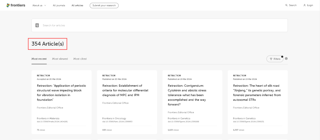The height and width of the screenshot is (140, 320).
Task: Click Frontiers in Materials journal name
Action: [x=48, y=118]
